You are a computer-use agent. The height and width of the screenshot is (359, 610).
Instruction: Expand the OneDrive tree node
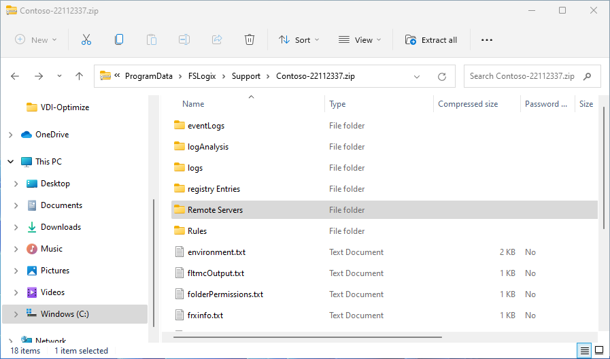[10, 135]
